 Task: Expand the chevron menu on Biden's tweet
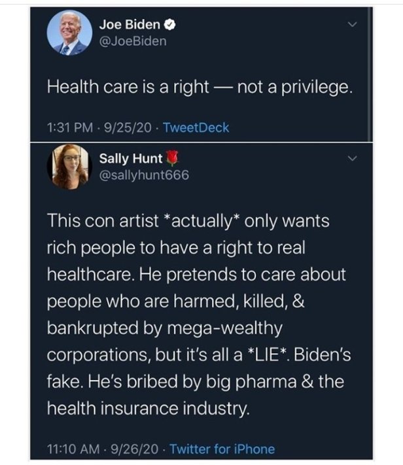pyautogui.click(x=353, y=25)
